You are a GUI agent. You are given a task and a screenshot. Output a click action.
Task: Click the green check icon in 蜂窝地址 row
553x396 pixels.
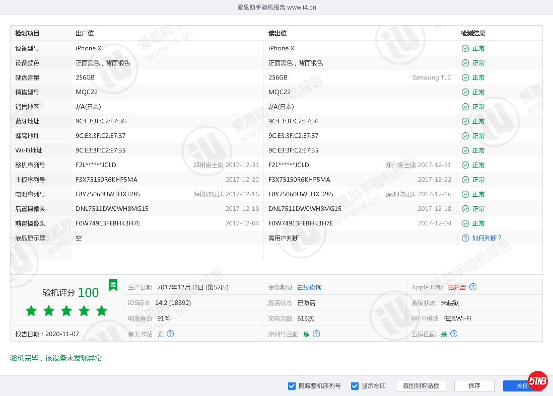point(465,136)
